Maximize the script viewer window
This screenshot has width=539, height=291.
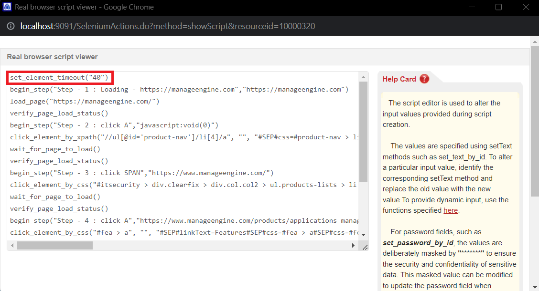point(498,7)
